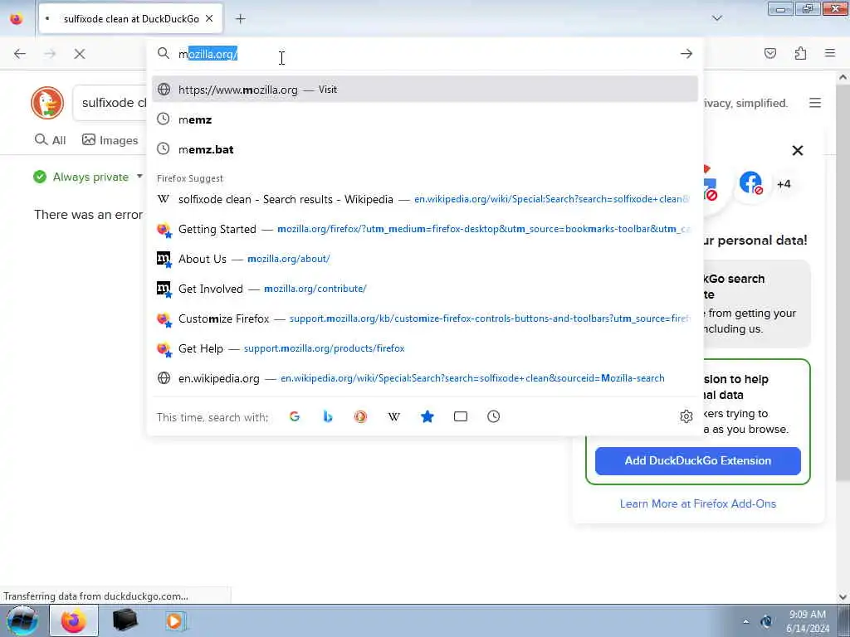Image resolution: width=850 pixels, height=637 pixels.
Task: Open the About Us mozilla.org suggestion
Action: click(x=425, y=259)
